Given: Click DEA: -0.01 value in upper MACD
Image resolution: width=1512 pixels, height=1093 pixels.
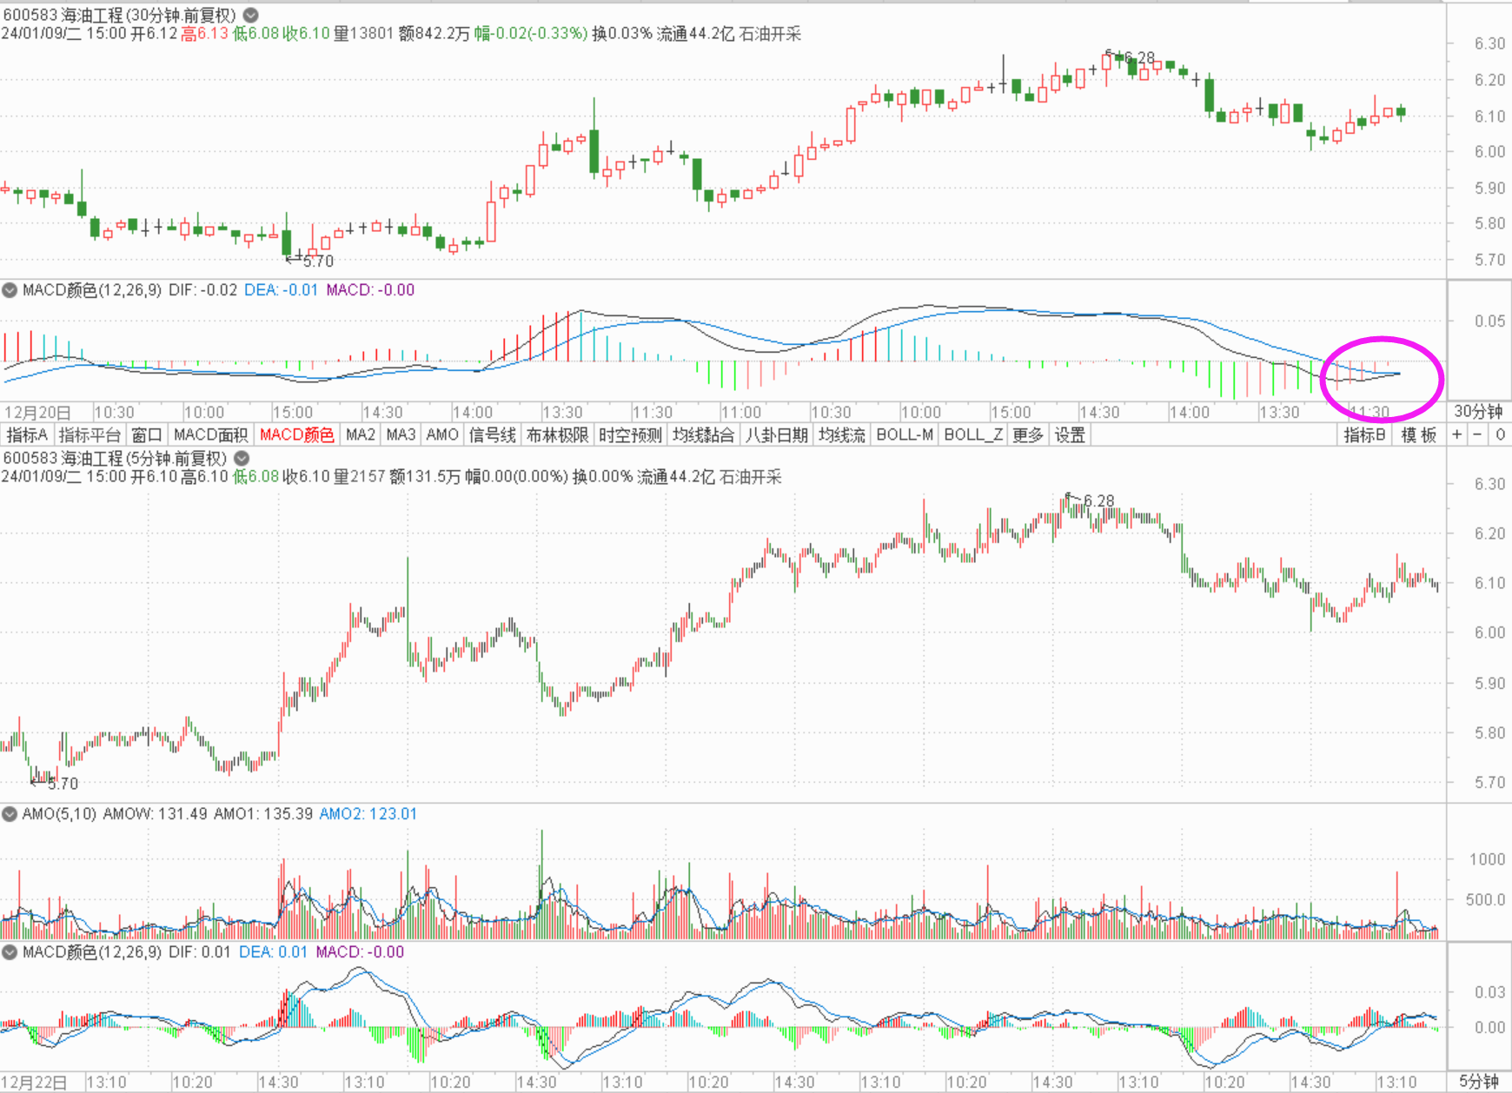Looking at the screenshot, I should (x=281, y=290).
